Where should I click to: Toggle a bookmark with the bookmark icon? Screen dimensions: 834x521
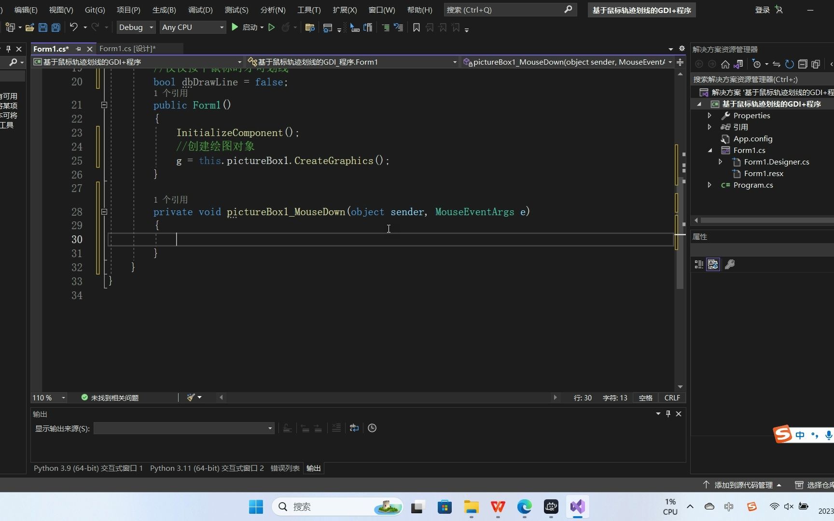(417, 27)
